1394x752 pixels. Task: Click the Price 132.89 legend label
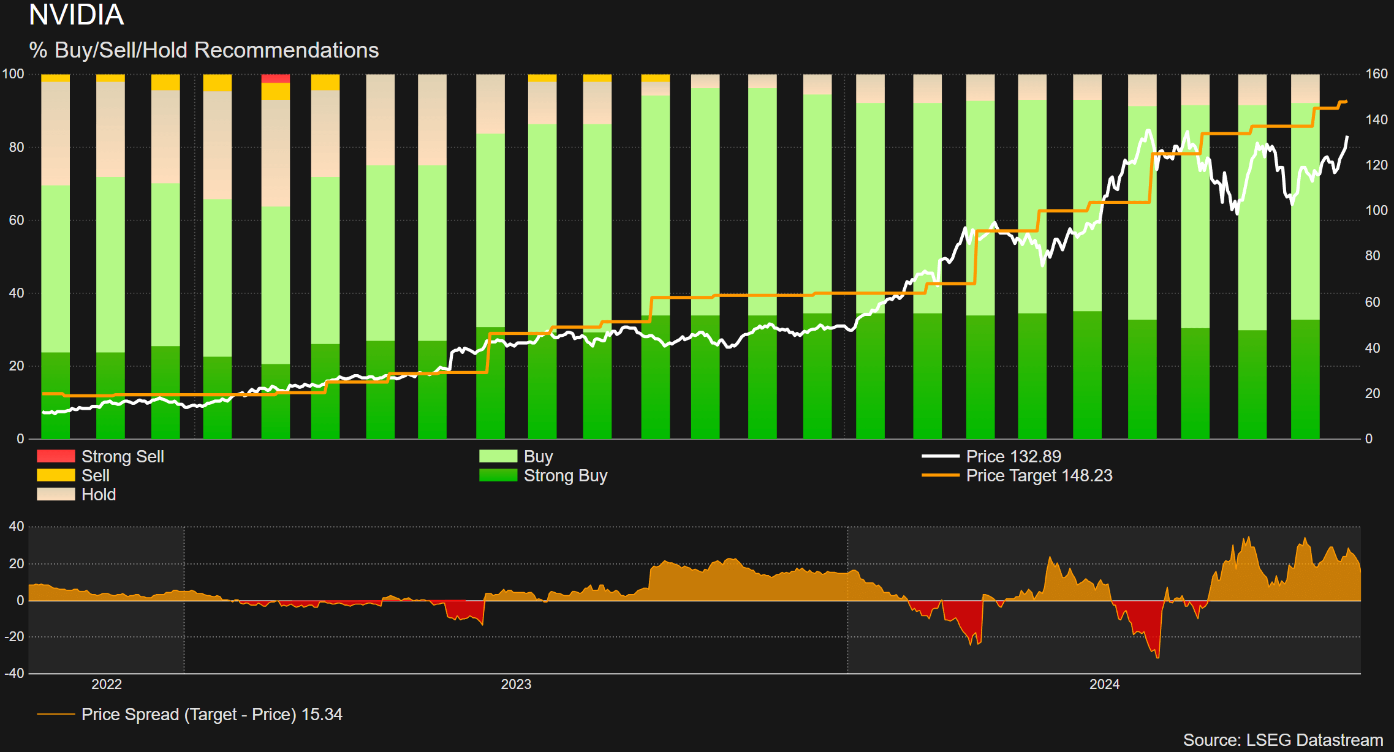coord(1013,456)
